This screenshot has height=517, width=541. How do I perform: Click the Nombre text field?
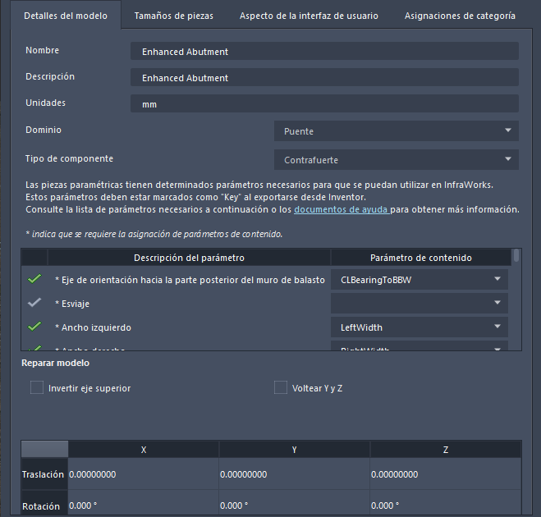pos(324,51)
